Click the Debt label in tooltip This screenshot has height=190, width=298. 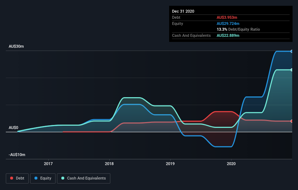tap(176, 17)
